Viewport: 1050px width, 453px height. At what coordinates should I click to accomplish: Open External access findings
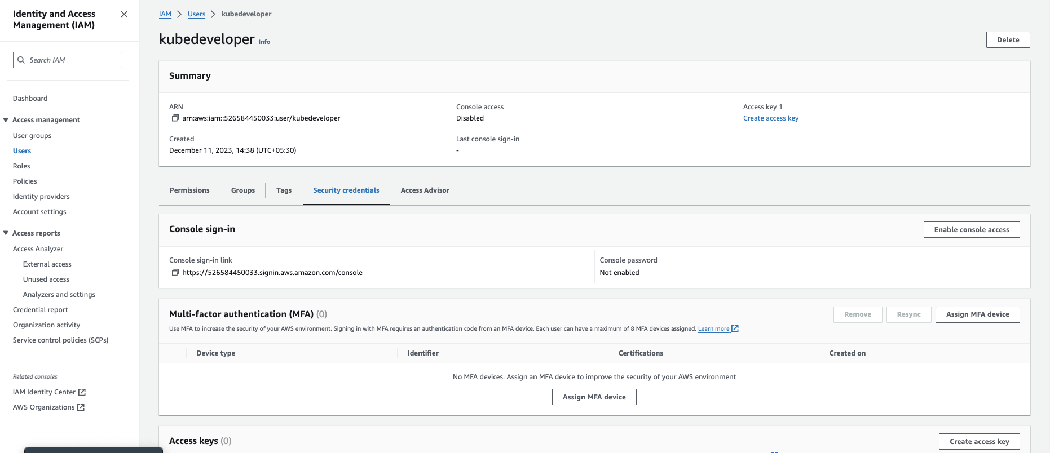point(47,264)
